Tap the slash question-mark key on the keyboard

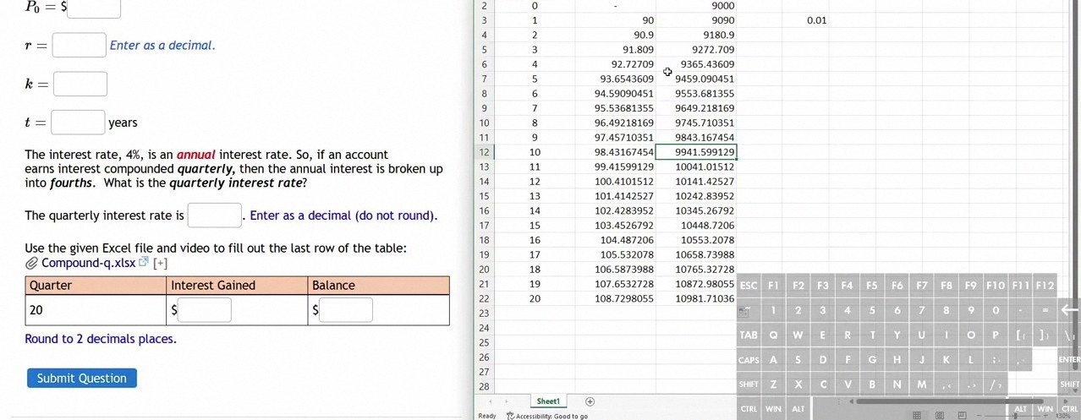[x=996, y=385]
